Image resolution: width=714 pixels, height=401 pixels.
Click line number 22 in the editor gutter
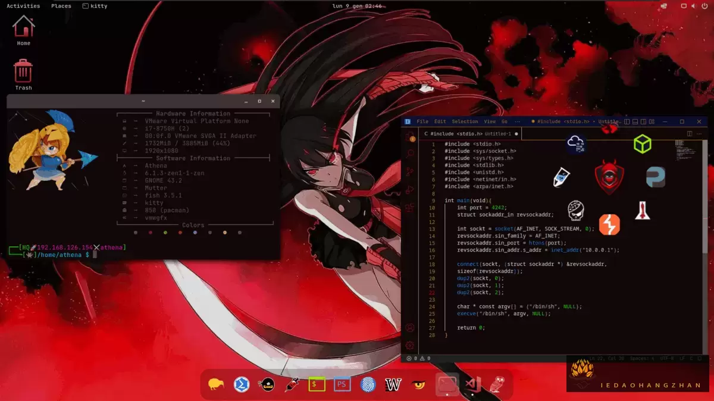(x=433, y=293)
